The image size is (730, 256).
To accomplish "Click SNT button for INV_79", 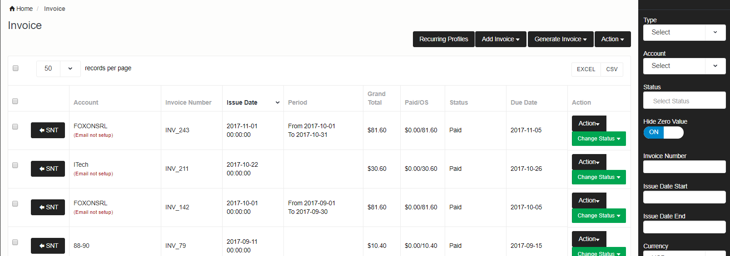I will [x=48, y=246].
